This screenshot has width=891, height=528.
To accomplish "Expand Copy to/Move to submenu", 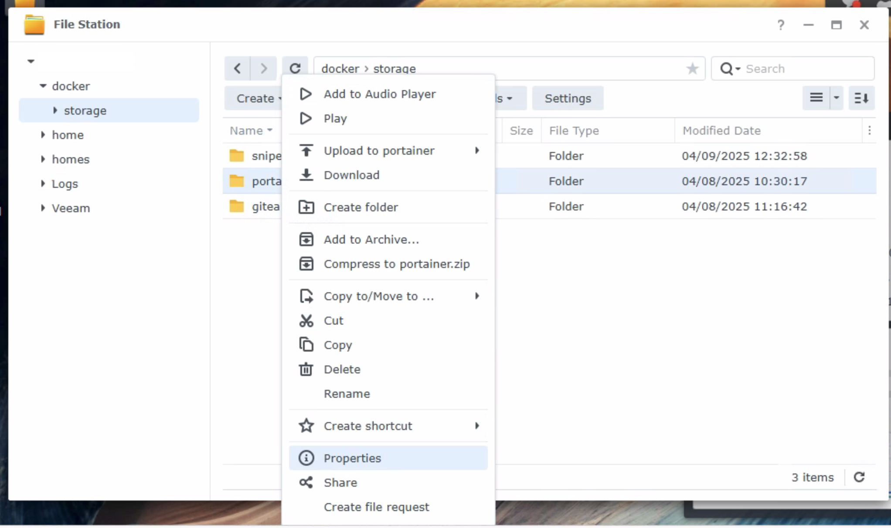I will tap(388, 296).
